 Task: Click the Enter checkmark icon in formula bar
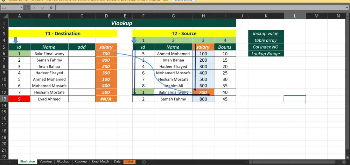[x=42, y=8]
